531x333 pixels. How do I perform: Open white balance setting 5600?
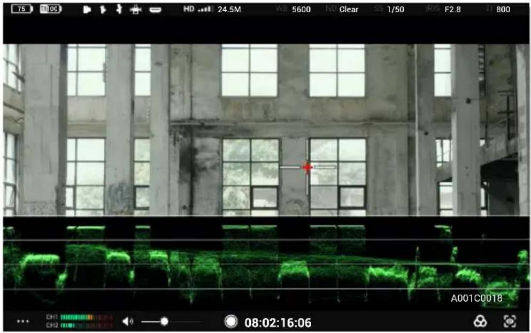click(294, 10)
